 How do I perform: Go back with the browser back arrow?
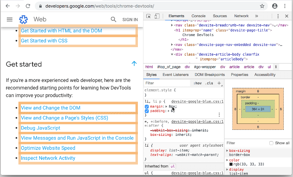8,6
